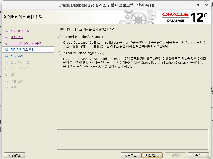Click the step bullet beside 데이터베이스 버전
This screenshot has height=159, width=213.
pyautogui.click(x=7, y=50)
